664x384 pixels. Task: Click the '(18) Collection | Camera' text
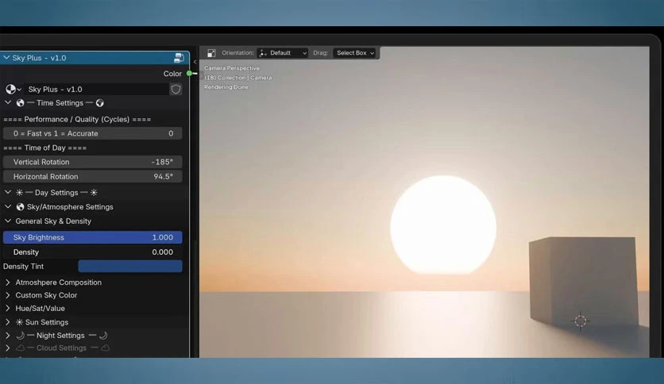click(x=238, y=78)
